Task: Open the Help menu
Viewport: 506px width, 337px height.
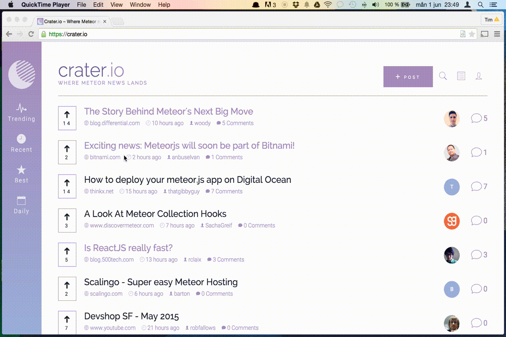Action: point(164,5)
